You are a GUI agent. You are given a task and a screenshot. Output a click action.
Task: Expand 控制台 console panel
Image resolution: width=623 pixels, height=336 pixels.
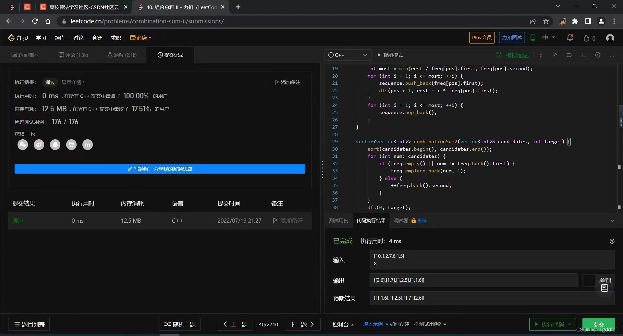coord(343,324)
